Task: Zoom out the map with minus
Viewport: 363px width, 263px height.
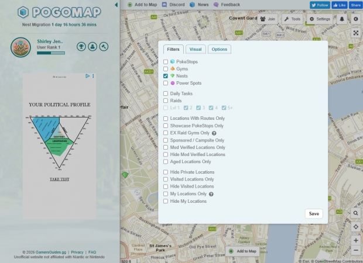Action: coord(356,250)
